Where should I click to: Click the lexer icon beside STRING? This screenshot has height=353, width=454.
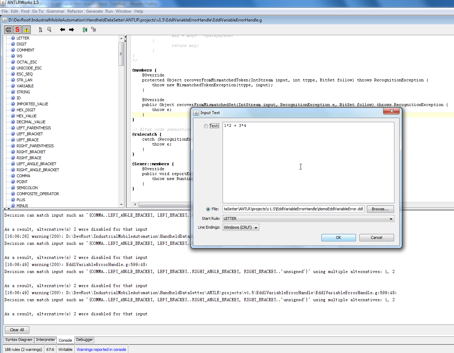tap(13, 92)
